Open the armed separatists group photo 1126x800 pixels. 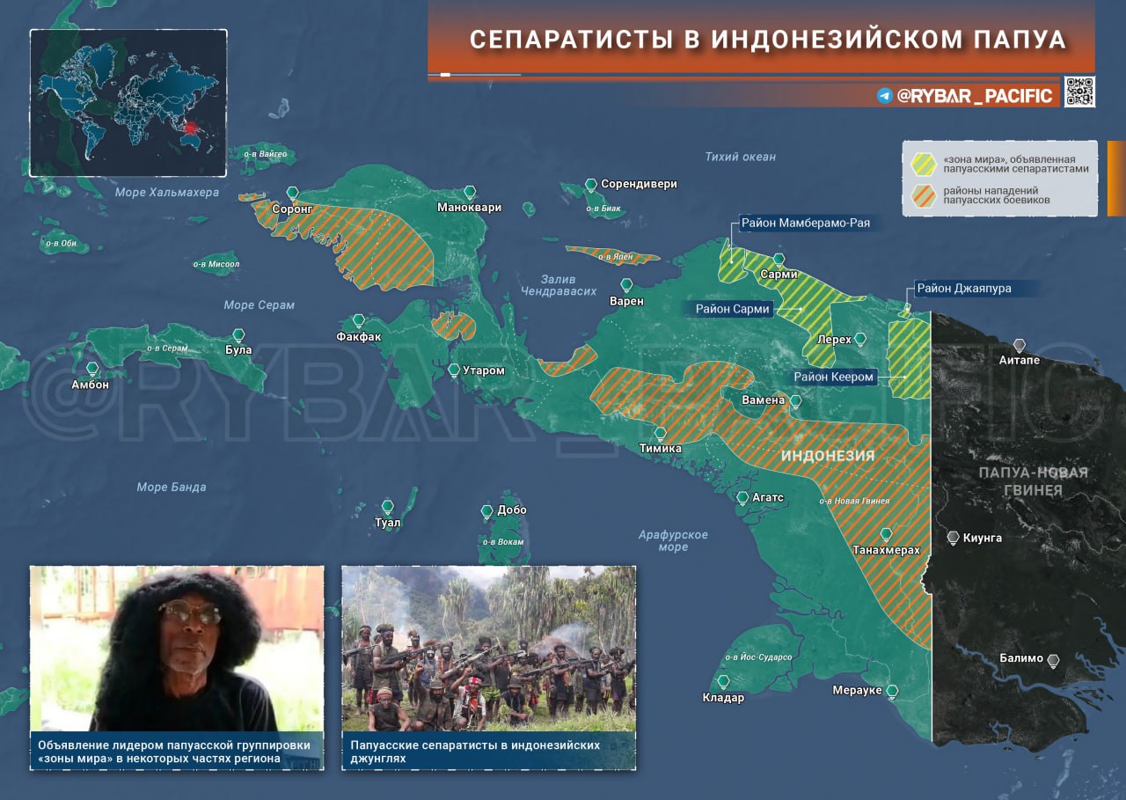pos(488,649)
